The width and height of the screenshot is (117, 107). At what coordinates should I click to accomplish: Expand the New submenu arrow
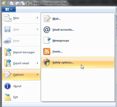(37, 18)
